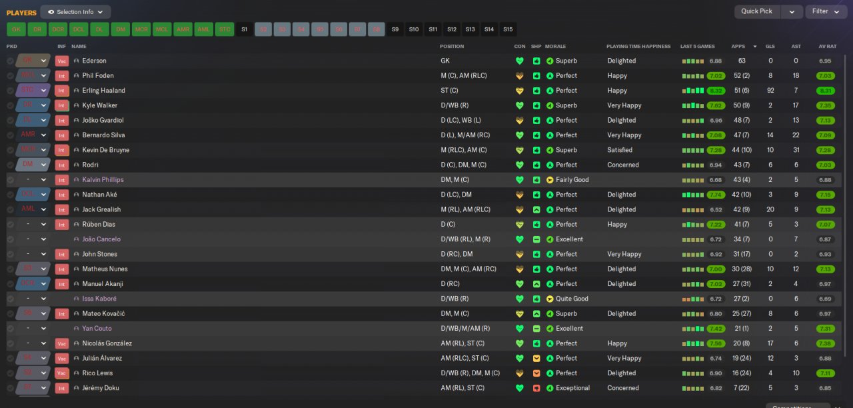The image size is (853, 408).
Task: Click the match sharpness icon for João Cancelo
Action: pyautogui.click(x=536, y=239)
